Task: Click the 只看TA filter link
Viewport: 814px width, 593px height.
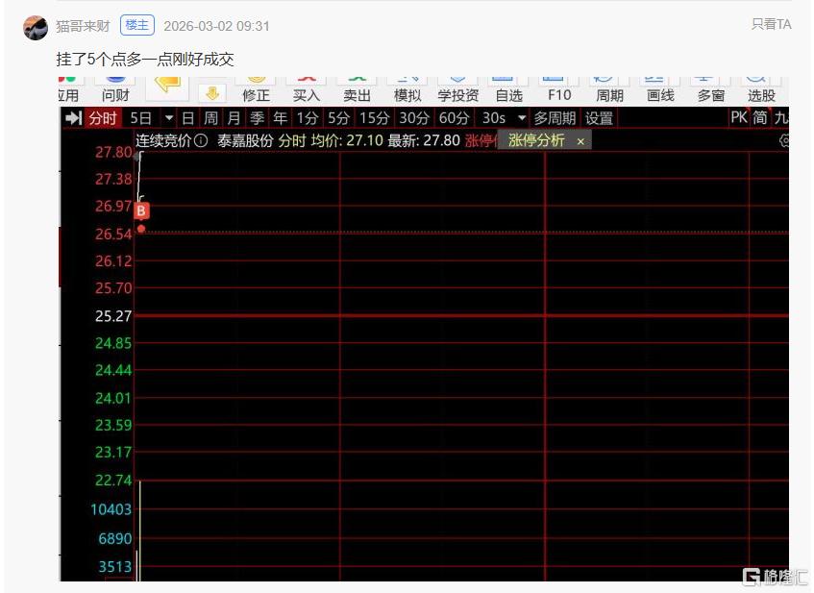Action: (772, 24)
